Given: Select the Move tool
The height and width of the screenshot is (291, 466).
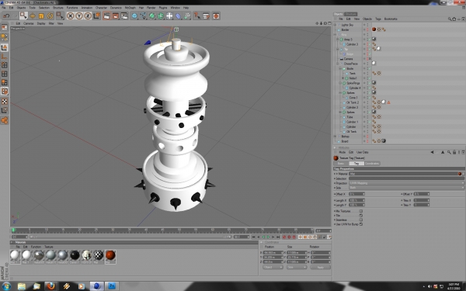Looking at the screenshot, I should click(33, 16).
